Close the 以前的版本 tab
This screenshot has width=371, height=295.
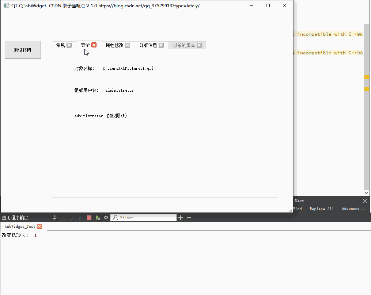[199, 45]
